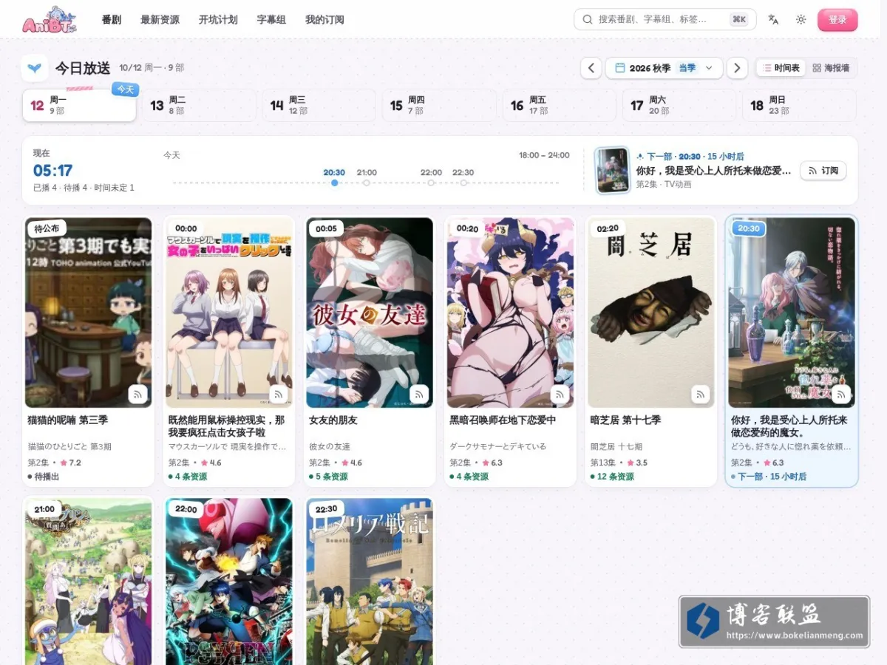
Task: Click the 20:30 timeline marker dot
Action: click(334, 183)
